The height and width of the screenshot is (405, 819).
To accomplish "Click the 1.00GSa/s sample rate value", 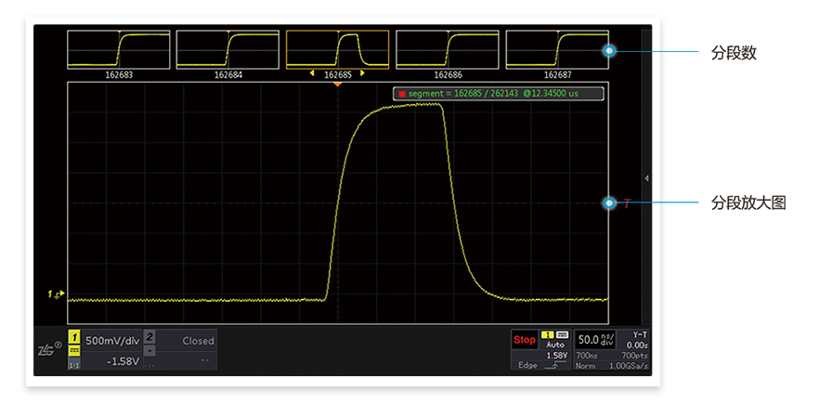I will pyautogui.click(x=629, y=366).
